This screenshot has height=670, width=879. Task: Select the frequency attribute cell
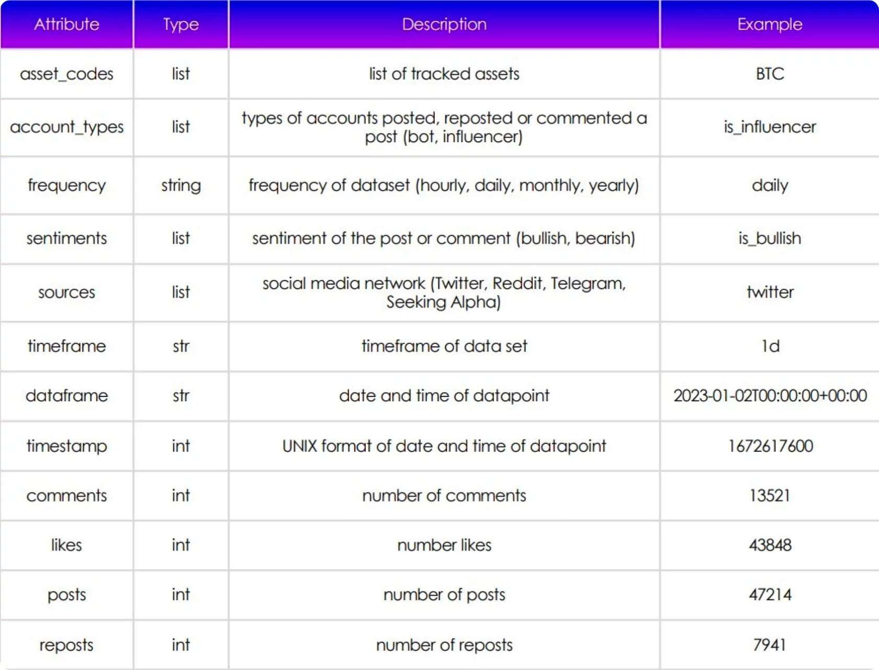66,185
